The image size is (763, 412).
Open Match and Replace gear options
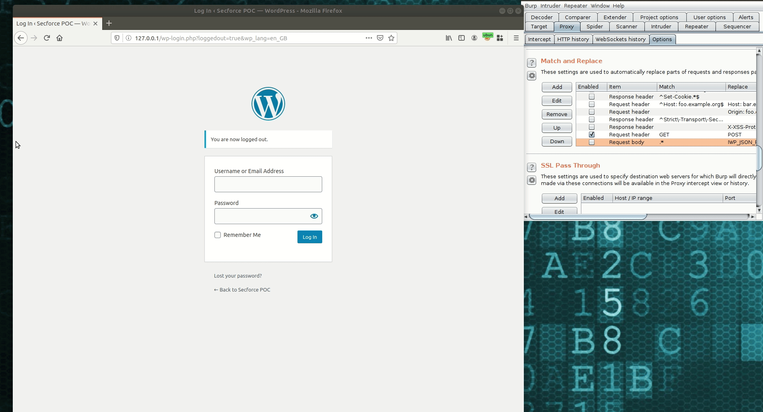click(x=531, y=76)
